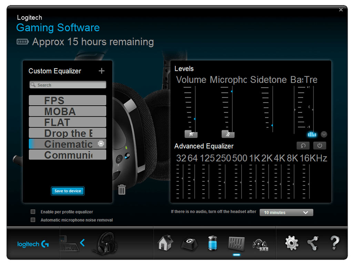Screen dimensions: 353x267
Task: Click the Logitech G logo
Action: (33, 244)
